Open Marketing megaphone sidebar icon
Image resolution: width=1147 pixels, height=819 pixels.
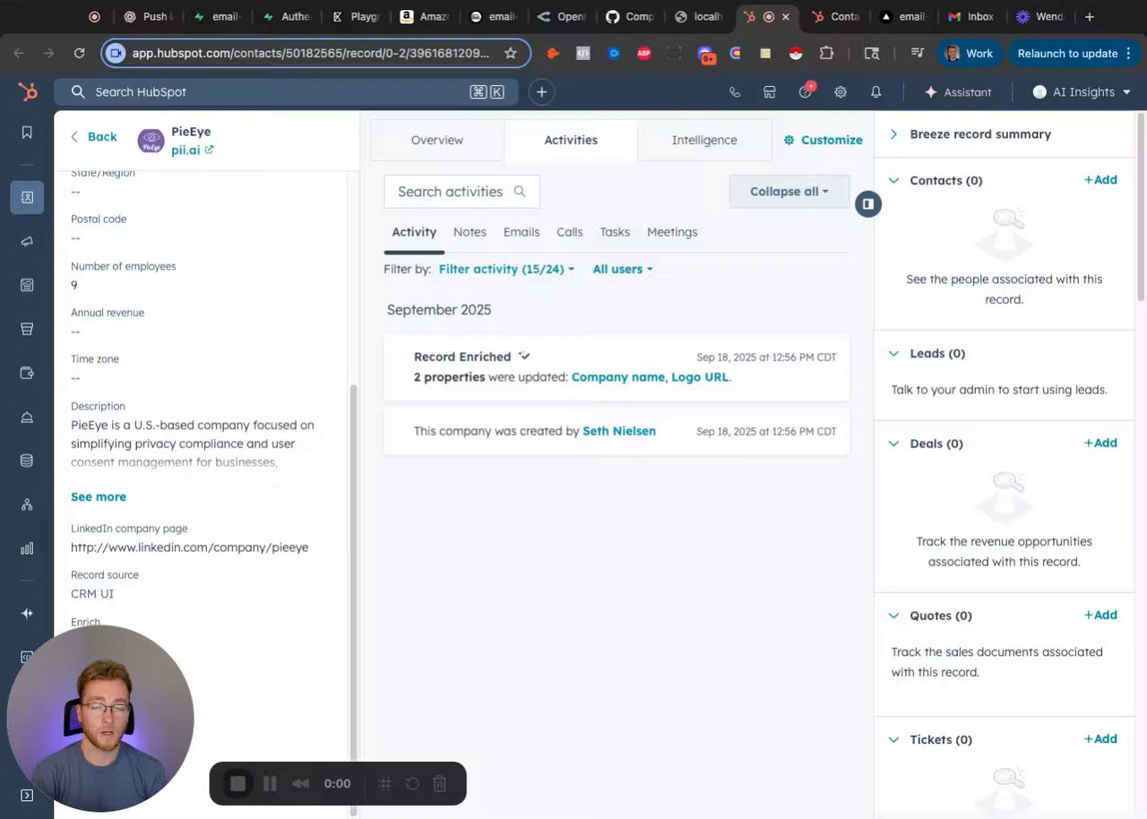pyautogui.click(x=27, y=241)
